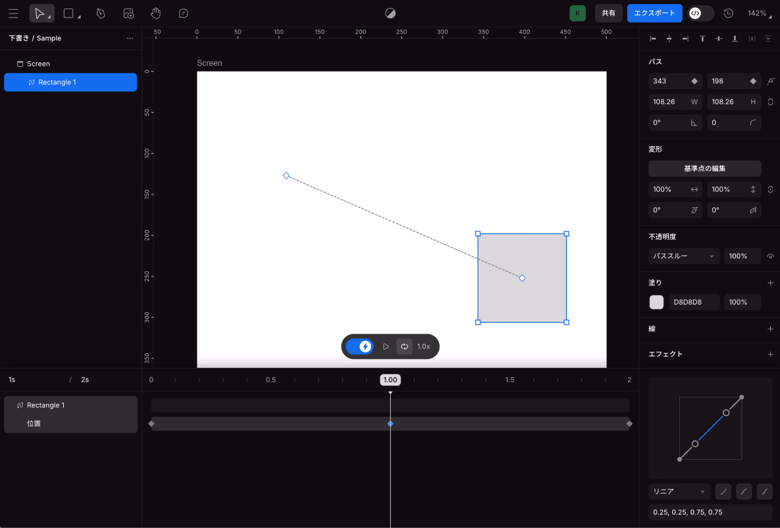
Task: Toggle the code view switch
Action: 701,13
